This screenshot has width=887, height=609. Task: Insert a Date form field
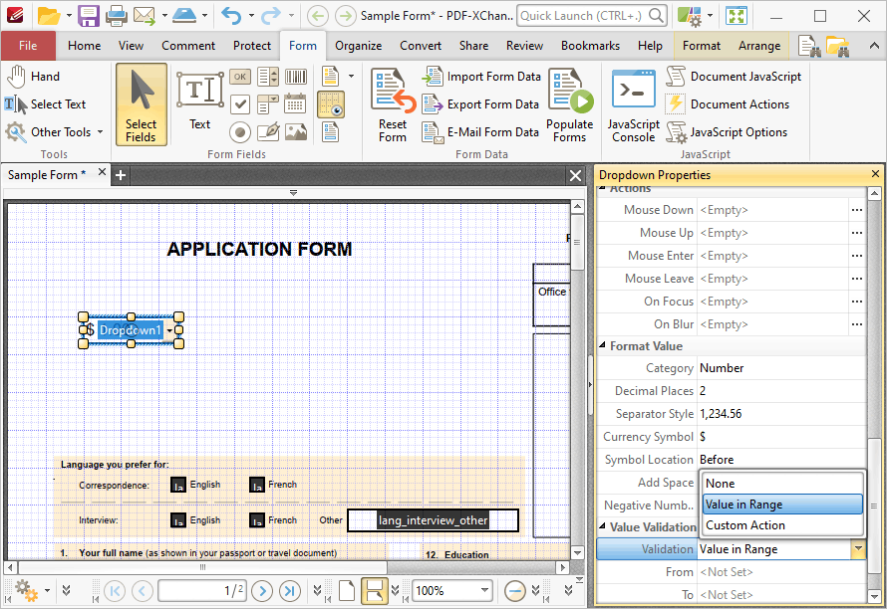tap(295, 103)
